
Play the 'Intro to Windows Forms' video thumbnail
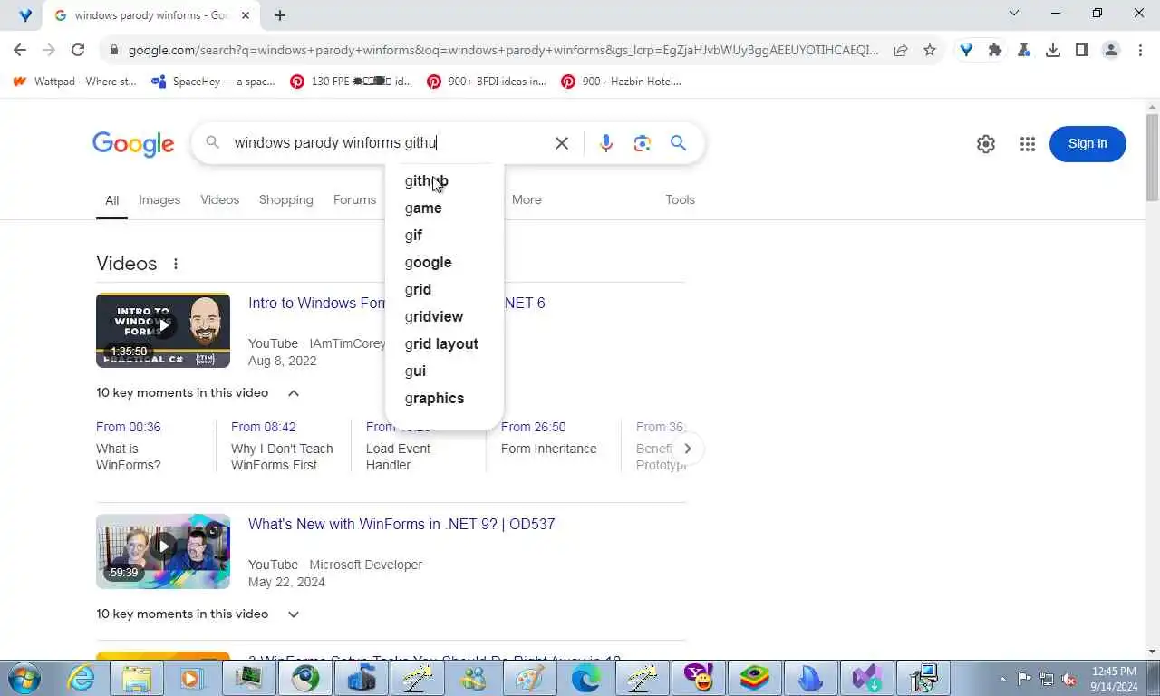(163, 330)
